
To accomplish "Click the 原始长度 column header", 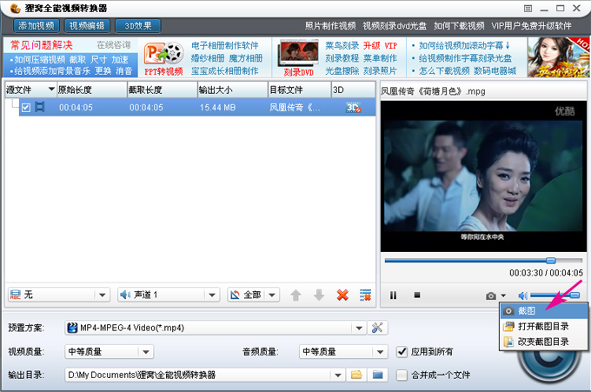I will (x=91, y=90).
